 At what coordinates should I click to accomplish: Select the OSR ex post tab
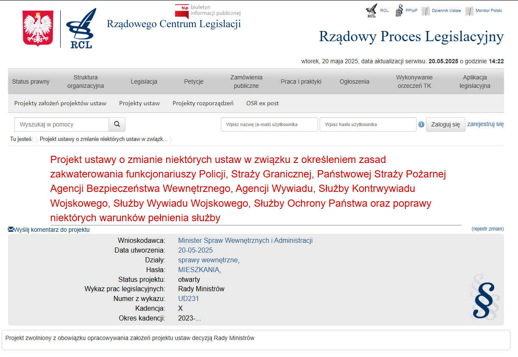click(x=262, y=103)
